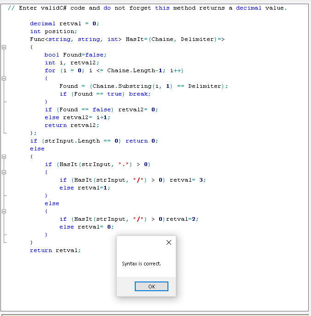Click 'retval= 3;' assignment
The width and height of the screenshot is (311, 316).
[188, 180]
